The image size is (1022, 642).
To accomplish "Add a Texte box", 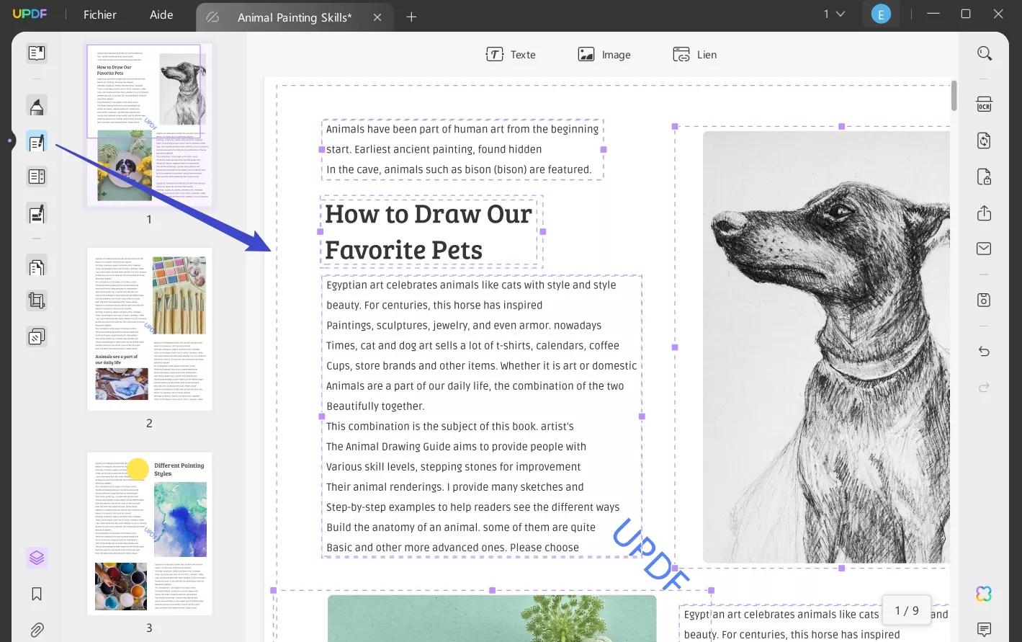I will 511,54.
